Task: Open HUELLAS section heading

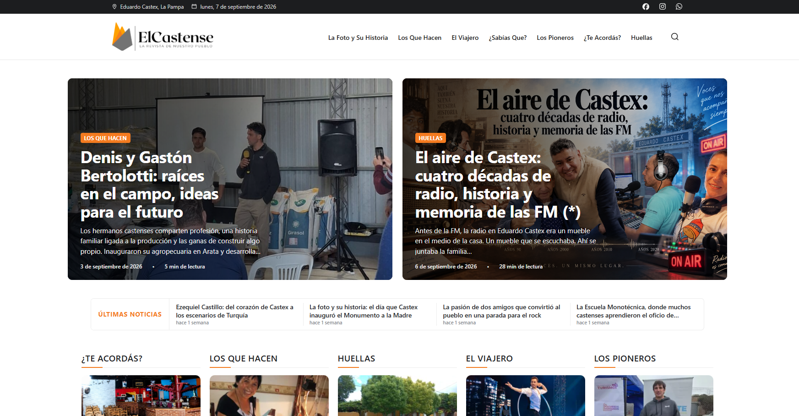Action: 357,359
